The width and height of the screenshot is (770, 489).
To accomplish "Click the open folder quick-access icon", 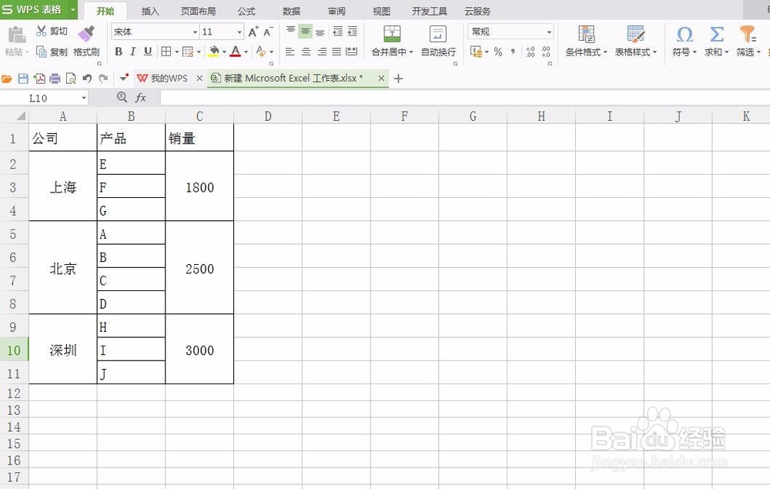I will (7, 79).
